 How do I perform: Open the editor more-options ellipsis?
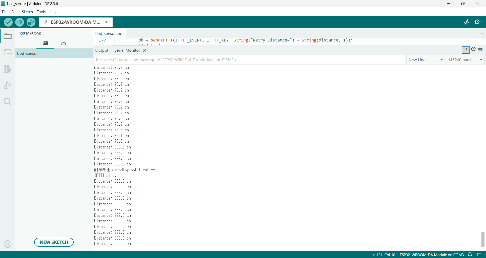click(481, 33)
